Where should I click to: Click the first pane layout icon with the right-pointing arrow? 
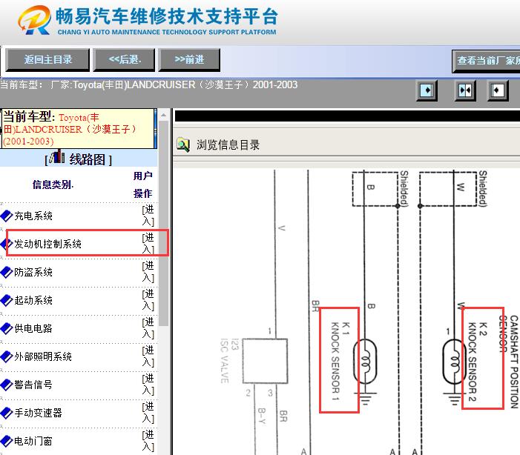pos(427,90)
